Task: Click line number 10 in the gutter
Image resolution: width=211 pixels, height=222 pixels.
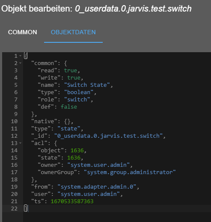Action: pyautogui.click(x=14, y=121)
